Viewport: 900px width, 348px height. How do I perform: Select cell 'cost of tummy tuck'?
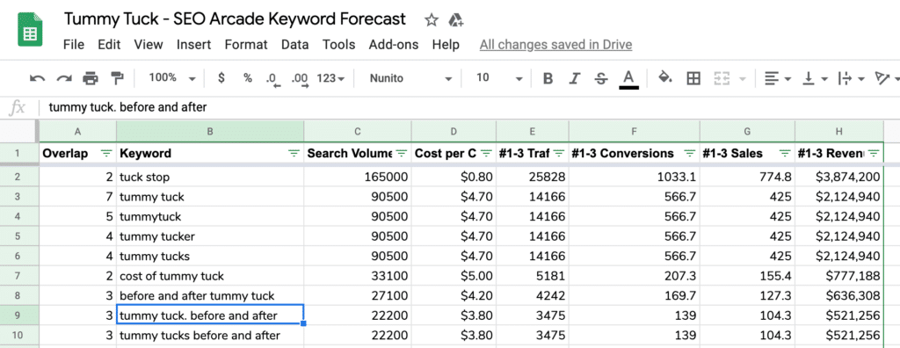point(210,276)
